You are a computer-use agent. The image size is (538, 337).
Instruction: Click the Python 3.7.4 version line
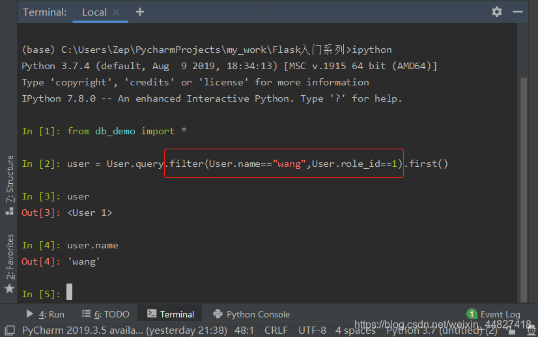(229, 66)
